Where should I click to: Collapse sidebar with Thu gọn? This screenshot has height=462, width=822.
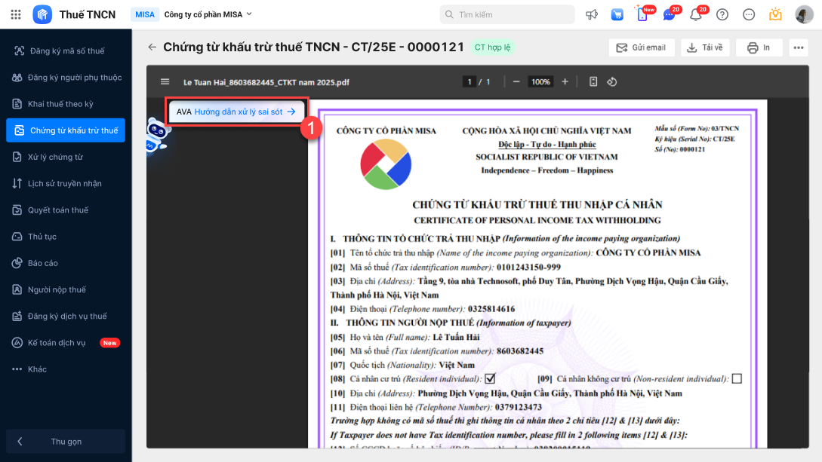[66, 442]
